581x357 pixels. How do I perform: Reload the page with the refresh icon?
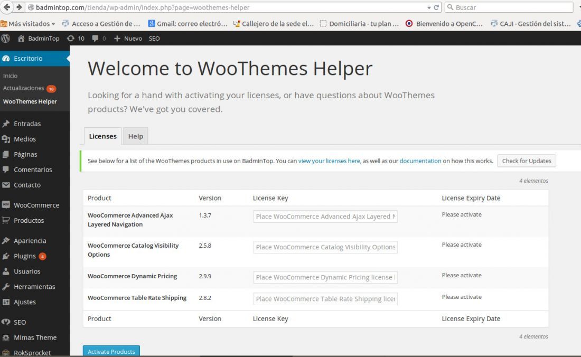(436, 7)
